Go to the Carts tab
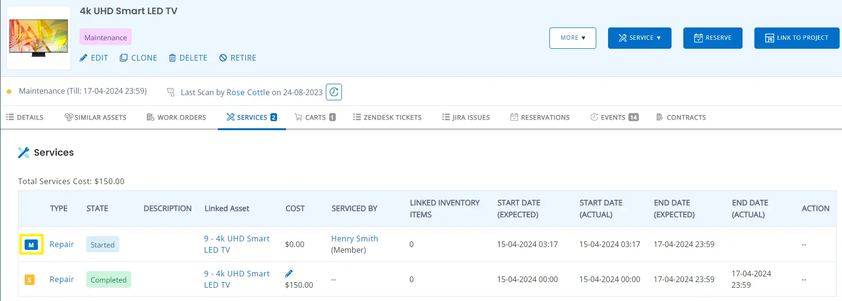 point(315,117)
